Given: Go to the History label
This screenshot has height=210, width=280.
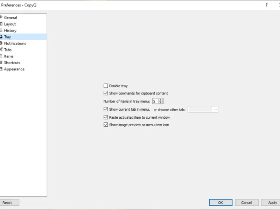Looking at the screenshot, I should 10,30.
